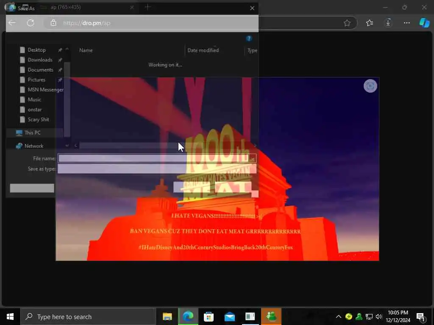This screenshot has height=325, width=434.
Task: Open site information lock icon
Action: tap(53, 23)
